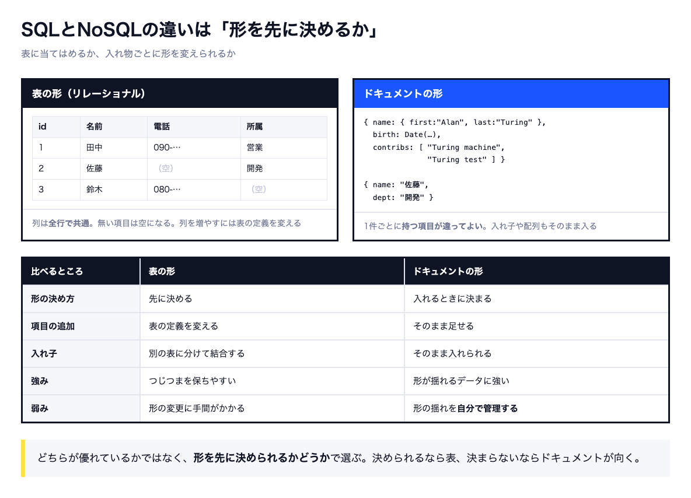Click the cell 鈴木

coord(114,190)
